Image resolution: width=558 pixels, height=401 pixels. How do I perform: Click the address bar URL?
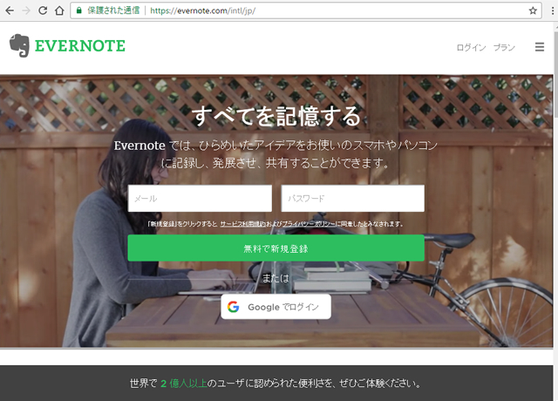click(202, 10)
